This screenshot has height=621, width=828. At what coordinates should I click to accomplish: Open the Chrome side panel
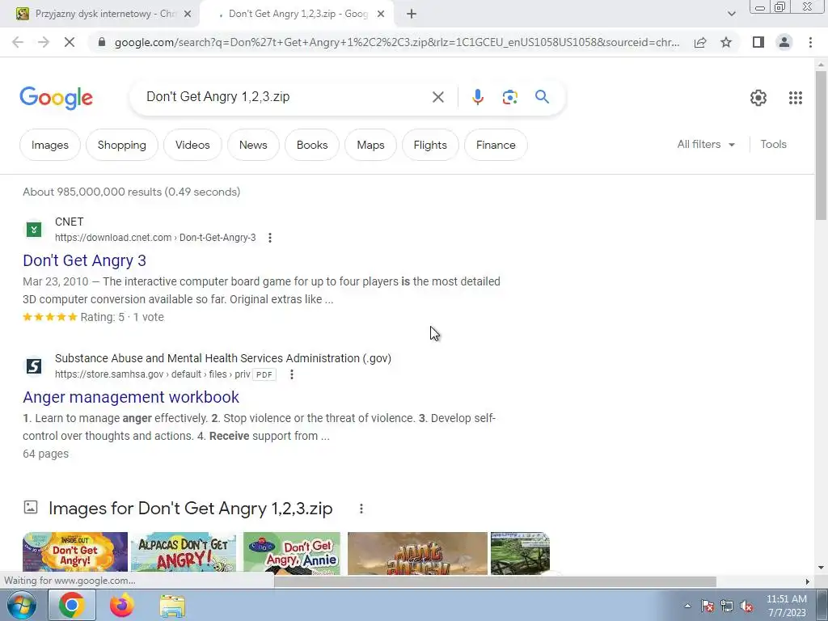[758, 42]
